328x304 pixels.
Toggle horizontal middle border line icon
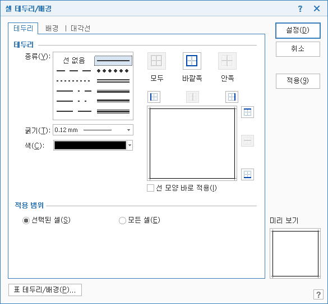click(x=247, y=140)
